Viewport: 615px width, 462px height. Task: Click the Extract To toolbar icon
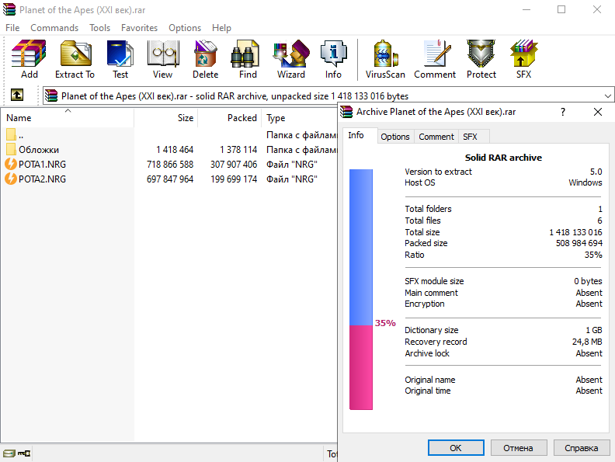pyautogui.click(x=75, y=59)
